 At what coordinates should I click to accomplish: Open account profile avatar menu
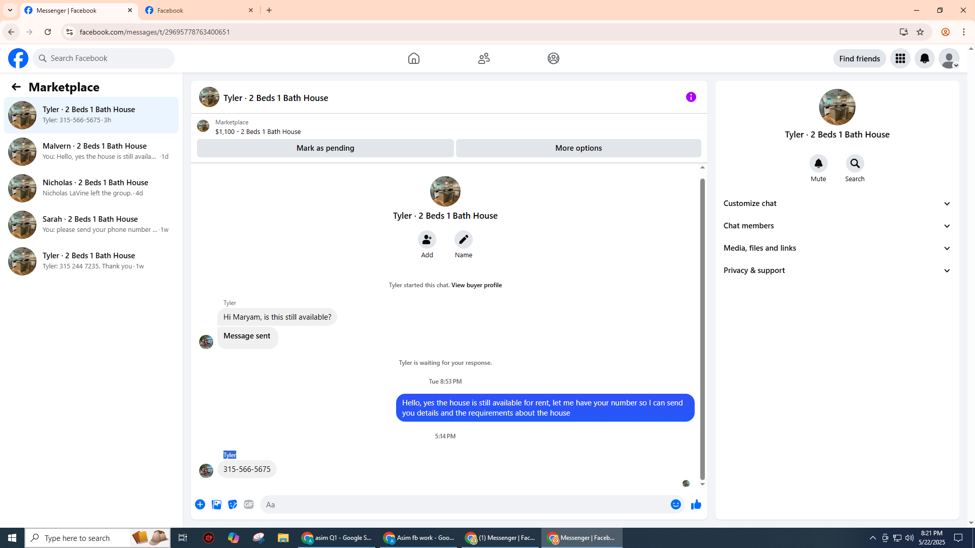coord(949,58)
